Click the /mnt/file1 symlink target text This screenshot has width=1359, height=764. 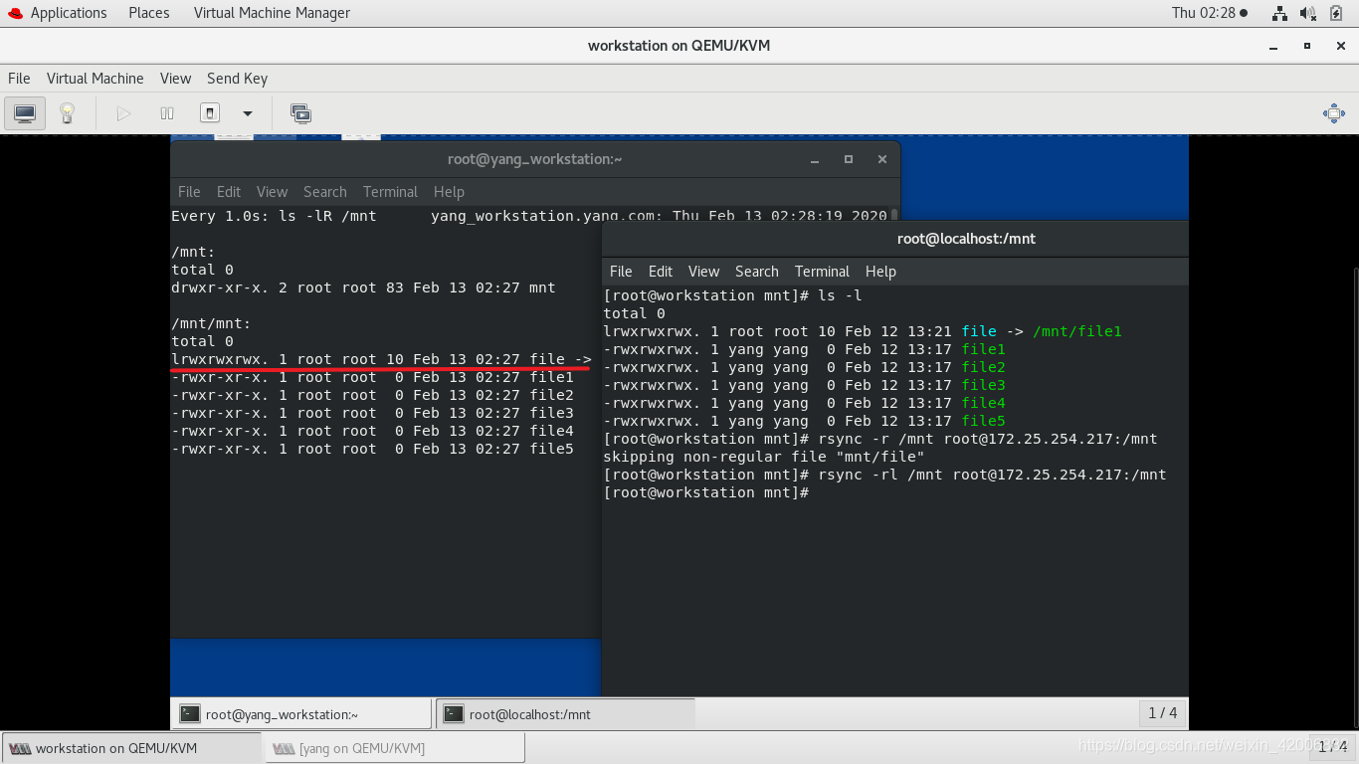point(1077,331)
